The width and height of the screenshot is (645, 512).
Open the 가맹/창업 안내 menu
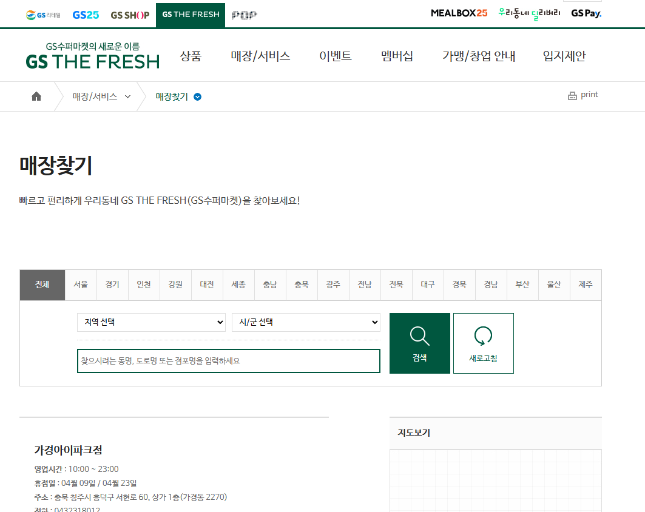click(x=479, y=56)
